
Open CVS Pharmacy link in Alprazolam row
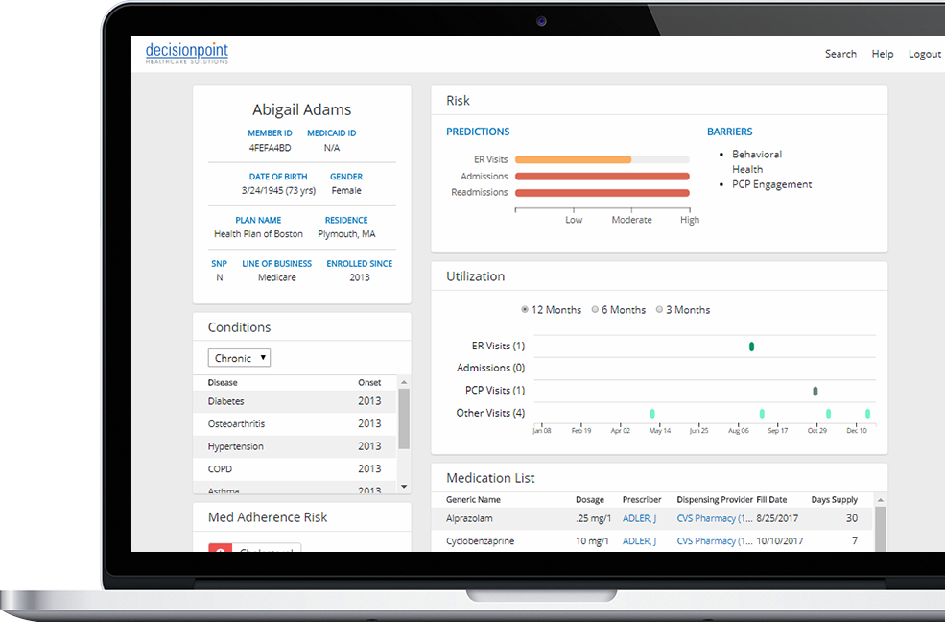click(714, 518)
